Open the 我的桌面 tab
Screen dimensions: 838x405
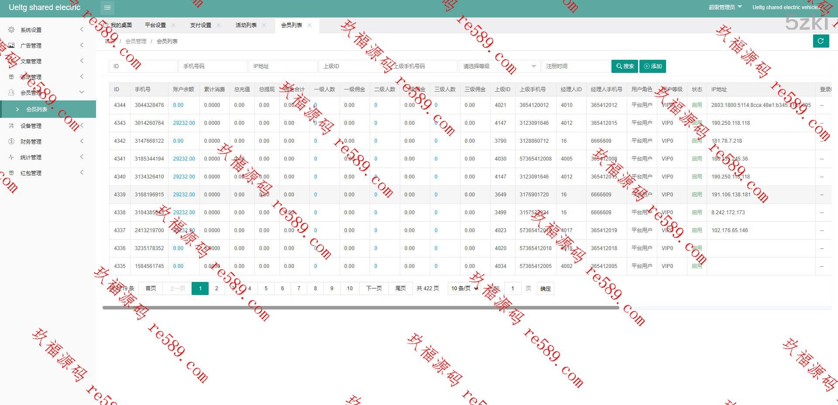[121, 25]
